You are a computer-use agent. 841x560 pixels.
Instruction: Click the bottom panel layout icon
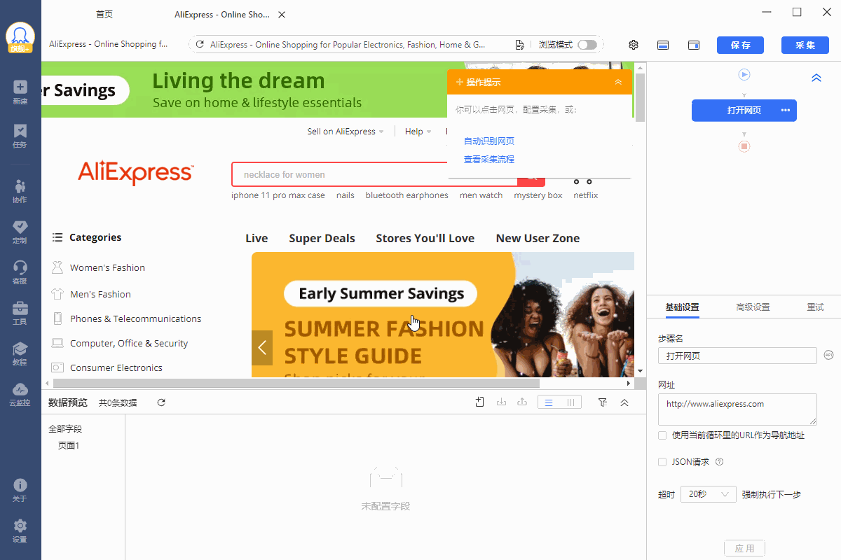(663, 45)
